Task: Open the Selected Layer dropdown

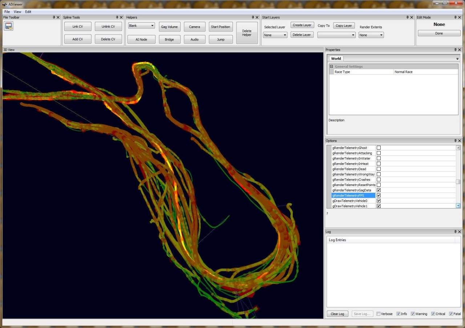Action: (x=275, y=35)
